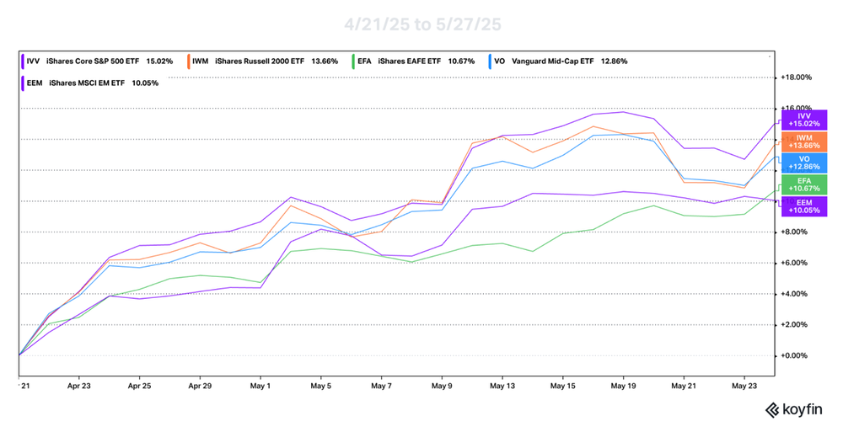Screen dimensions: 843x432
Task: Click the Apr 23 x-axis date label
Action: click(x=79, y=386)
